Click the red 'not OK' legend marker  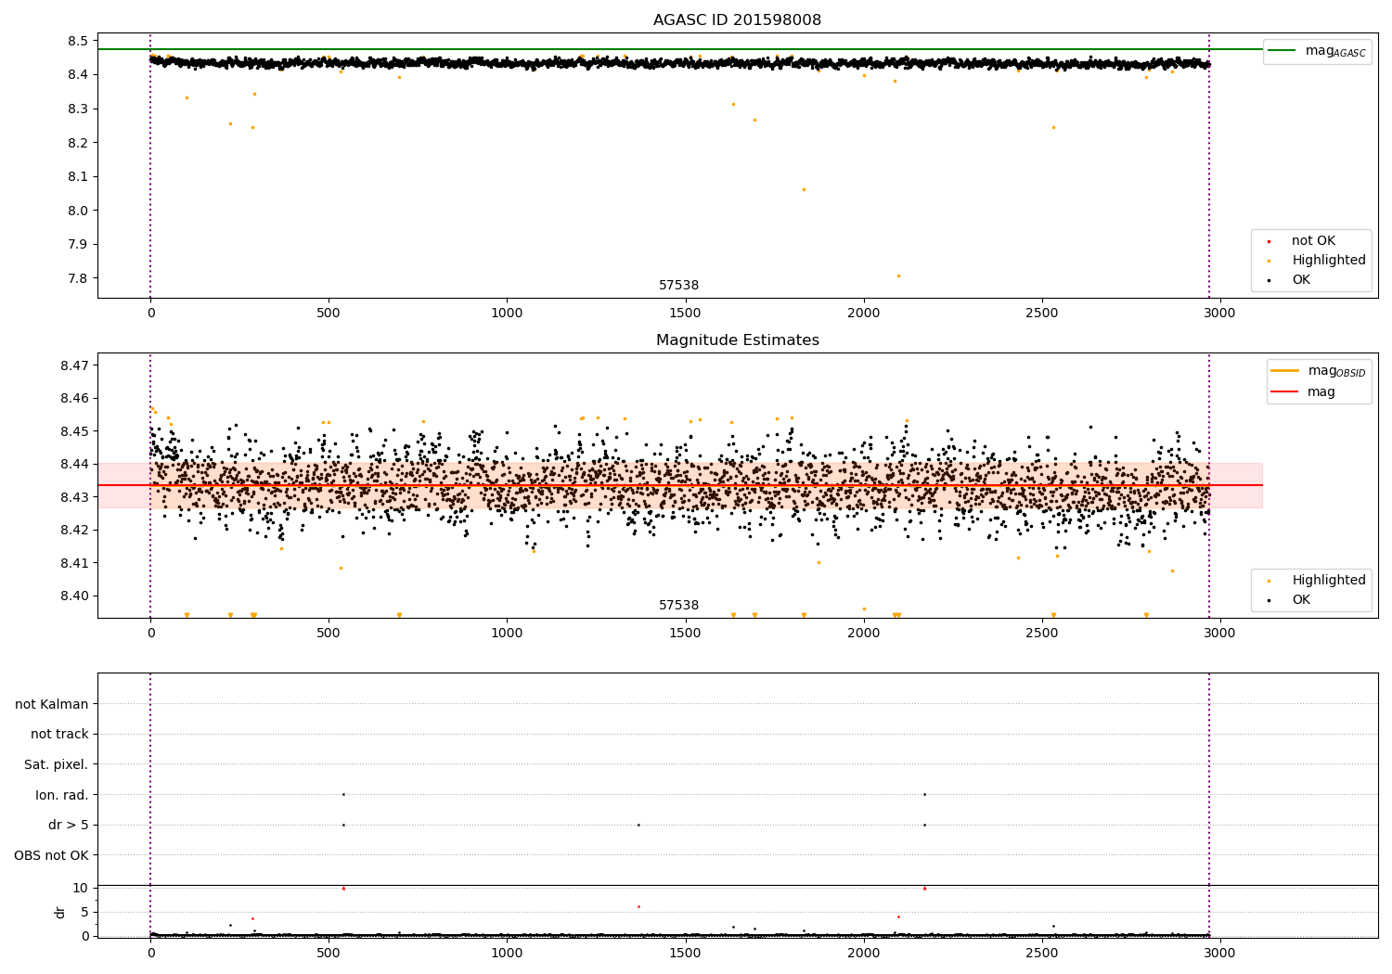tap(1269, 241)
